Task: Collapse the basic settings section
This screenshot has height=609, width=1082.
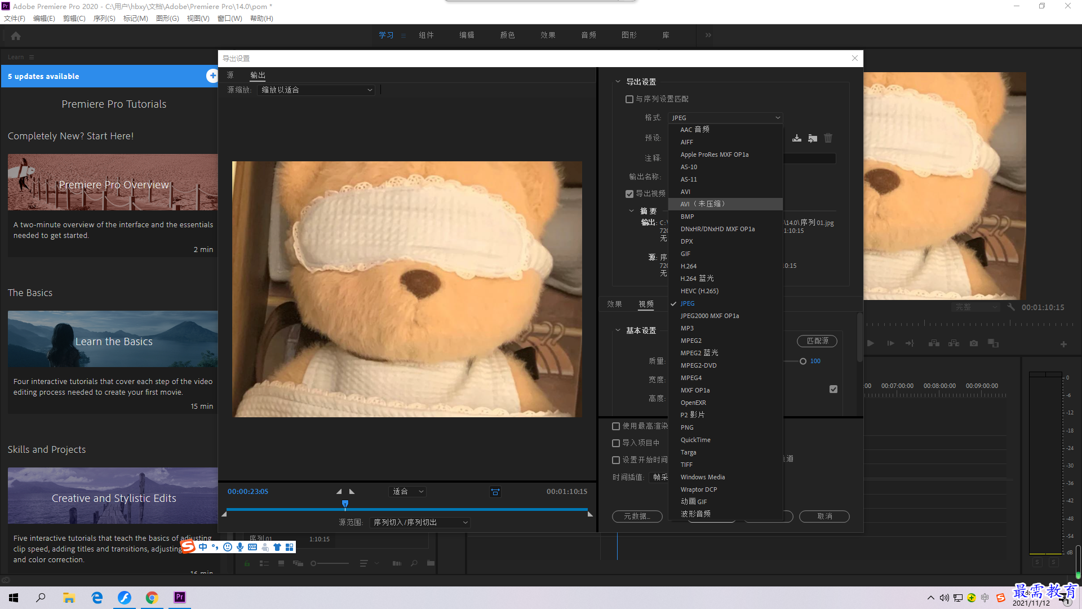Action: pos(618,330)
